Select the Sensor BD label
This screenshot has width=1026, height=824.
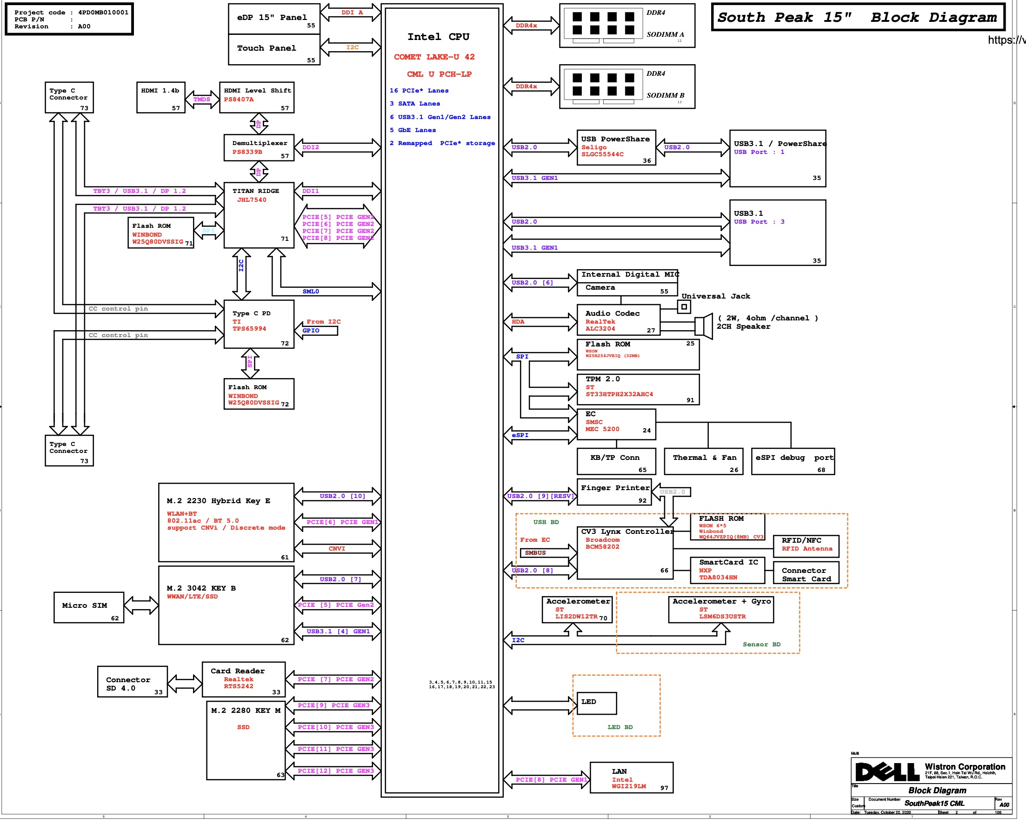761,644
